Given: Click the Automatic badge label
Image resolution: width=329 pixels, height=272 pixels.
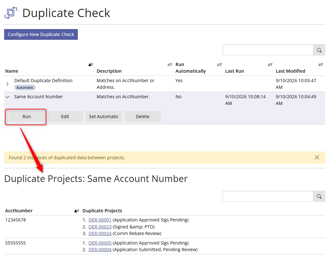Looking at the screenshot, I should tap(25, 88).
